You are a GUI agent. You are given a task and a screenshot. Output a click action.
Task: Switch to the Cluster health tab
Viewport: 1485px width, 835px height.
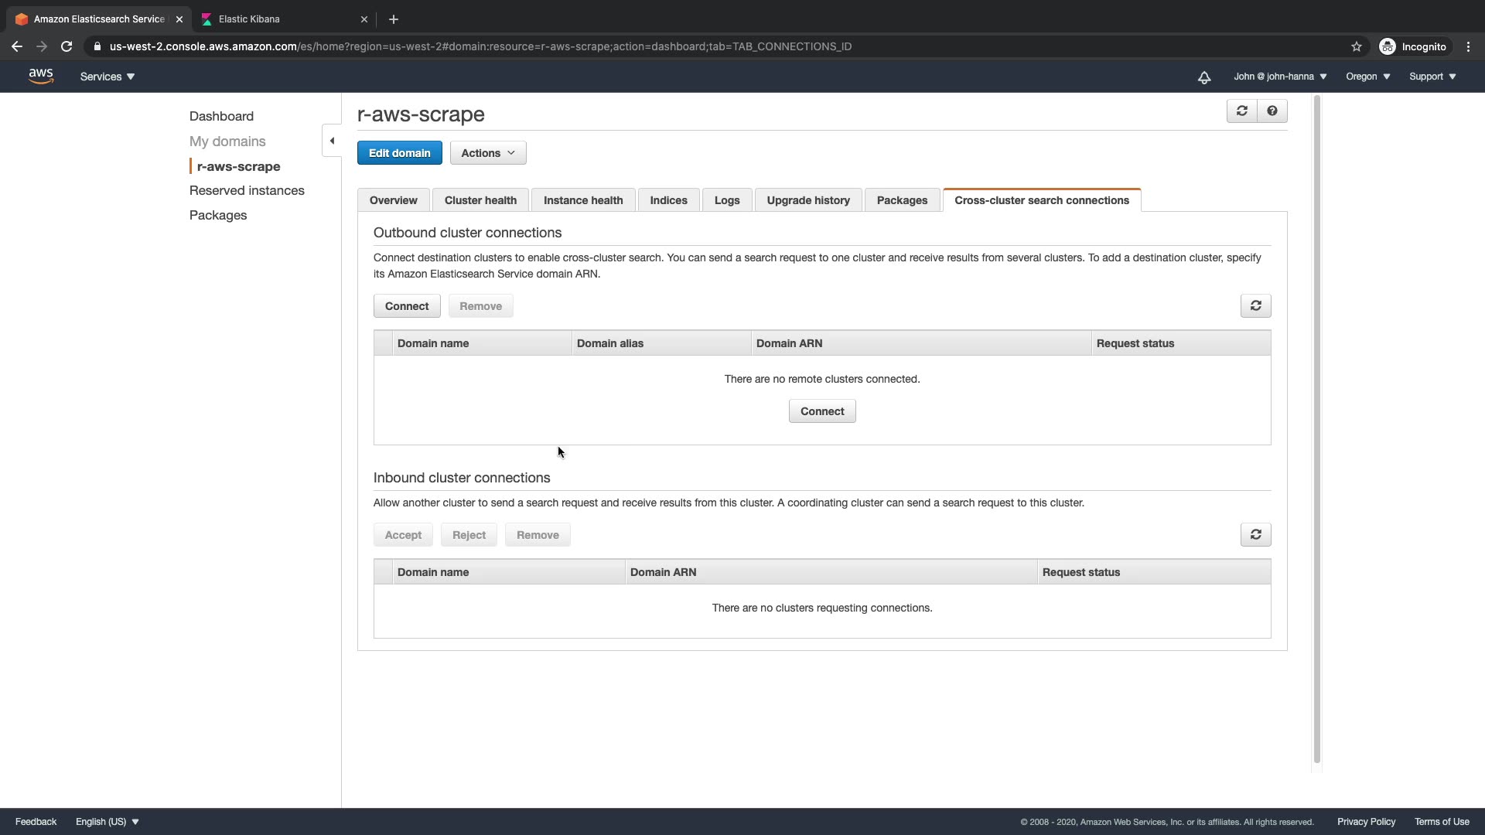[x=480, y=200]
